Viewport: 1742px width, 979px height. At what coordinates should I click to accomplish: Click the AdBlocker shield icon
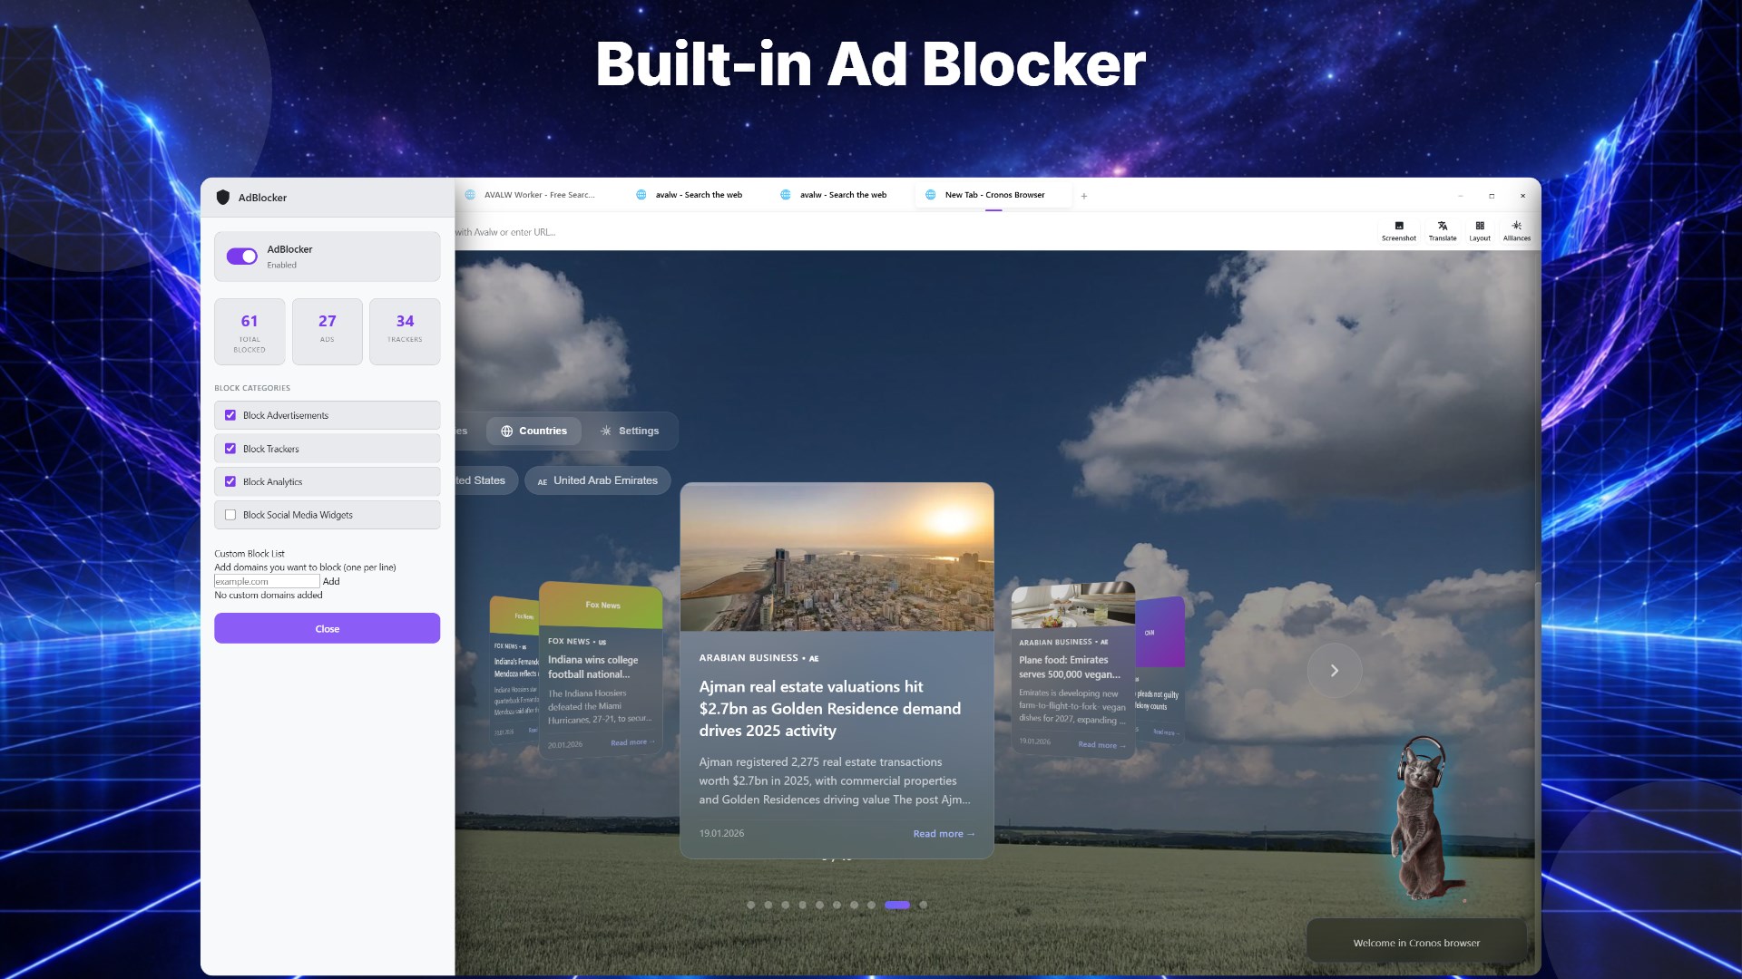(222, 198)
